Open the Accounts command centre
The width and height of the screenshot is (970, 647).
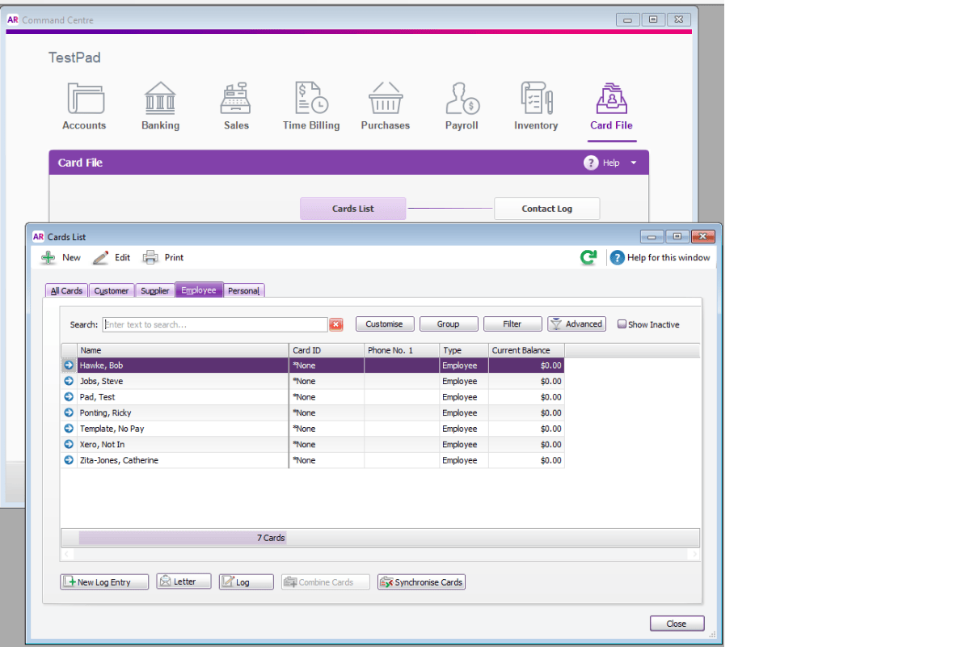(84, 105)
